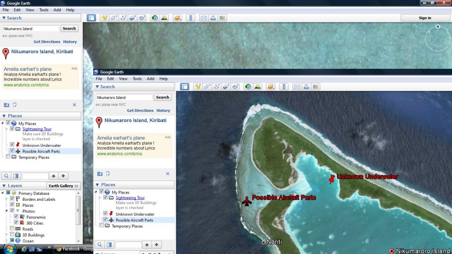Open Help menu in back window
The image size is (452, 254).
click(x=70, y=10)
